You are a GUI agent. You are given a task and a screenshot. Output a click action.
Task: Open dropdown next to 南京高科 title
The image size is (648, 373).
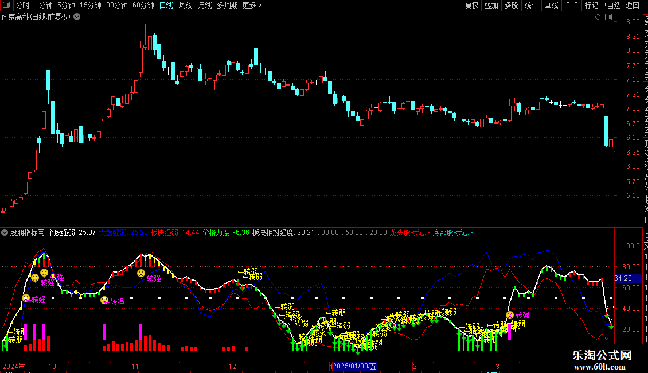tap(77, 17)
